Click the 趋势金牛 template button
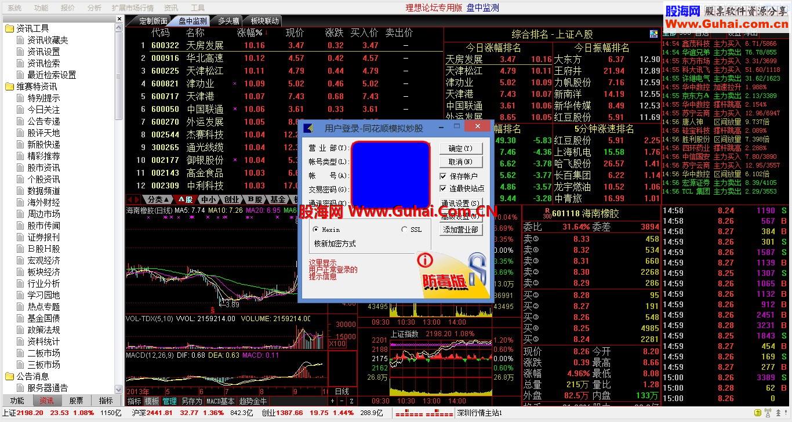 point(253,401)
